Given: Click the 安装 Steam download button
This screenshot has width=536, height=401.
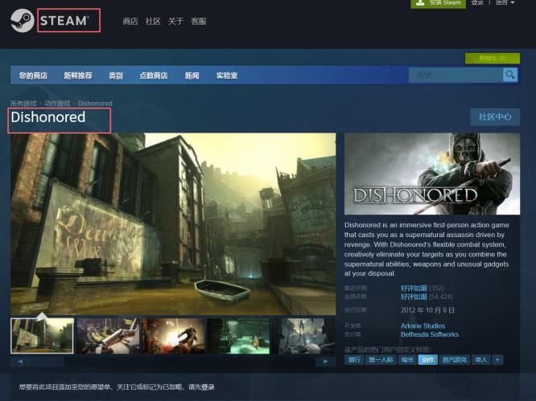Looking at the screenshot, I should 438,2.
